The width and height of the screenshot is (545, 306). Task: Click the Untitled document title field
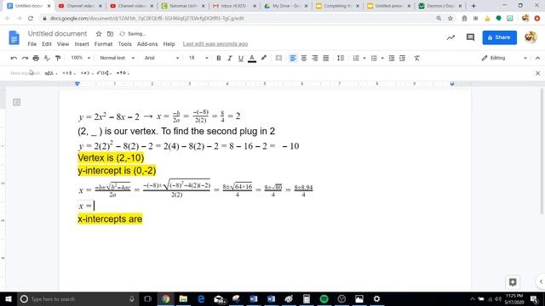pyautogui.click(x=57, y=34)
